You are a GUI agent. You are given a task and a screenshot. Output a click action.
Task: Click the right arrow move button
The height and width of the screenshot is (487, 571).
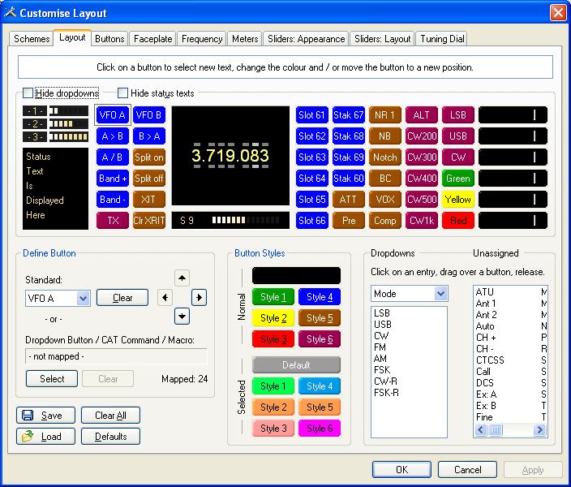[x=199, y=298]
